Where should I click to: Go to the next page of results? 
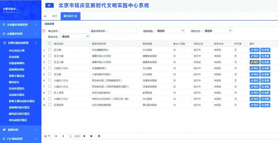tap(84, 136)
